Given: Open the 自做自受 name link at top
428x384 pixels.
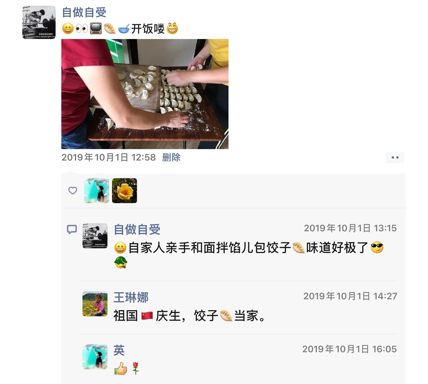Looking at the screenshot, I should (x=84, y=13).
